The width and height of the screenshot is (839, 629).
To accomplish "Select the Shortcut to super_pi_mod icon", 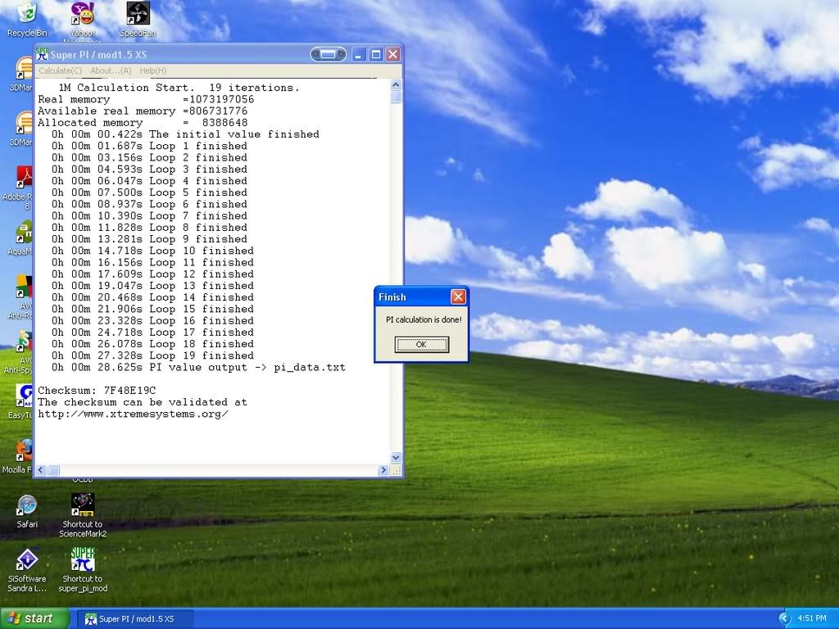I will (83, 570).
